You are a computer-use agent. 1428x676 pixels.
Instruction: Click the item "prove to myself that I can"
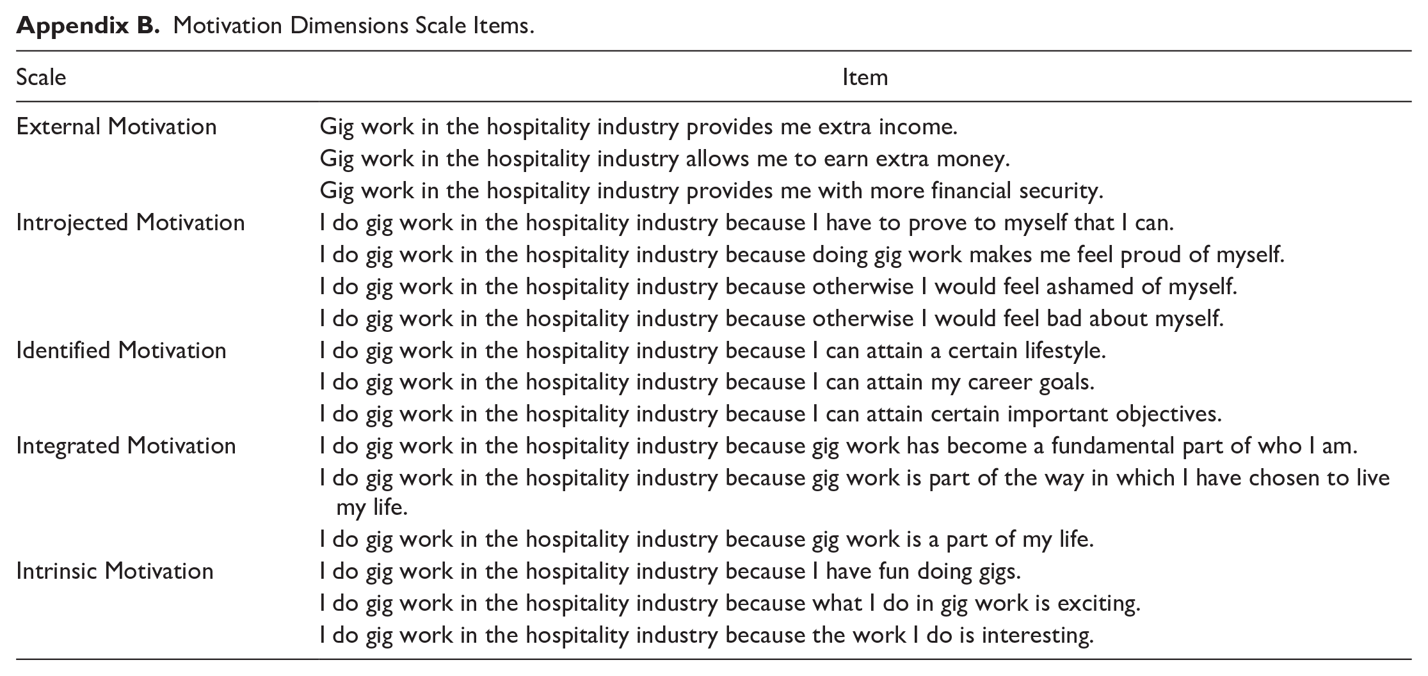pos(746,223)
